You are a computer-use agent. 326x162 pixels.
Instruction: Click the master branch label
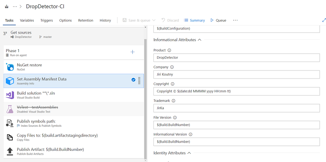pyautogui.click(x=48, y=37)
